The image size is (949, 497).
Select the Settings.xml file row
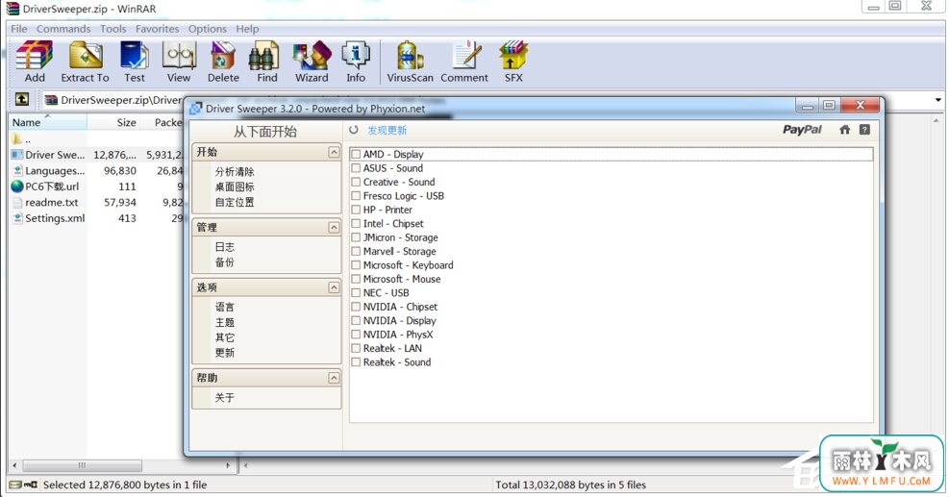pyautogui.click(x=96, y=218)
